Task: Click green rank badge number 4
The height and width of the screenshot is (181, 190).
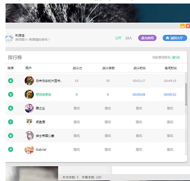Action: (11, 81)
